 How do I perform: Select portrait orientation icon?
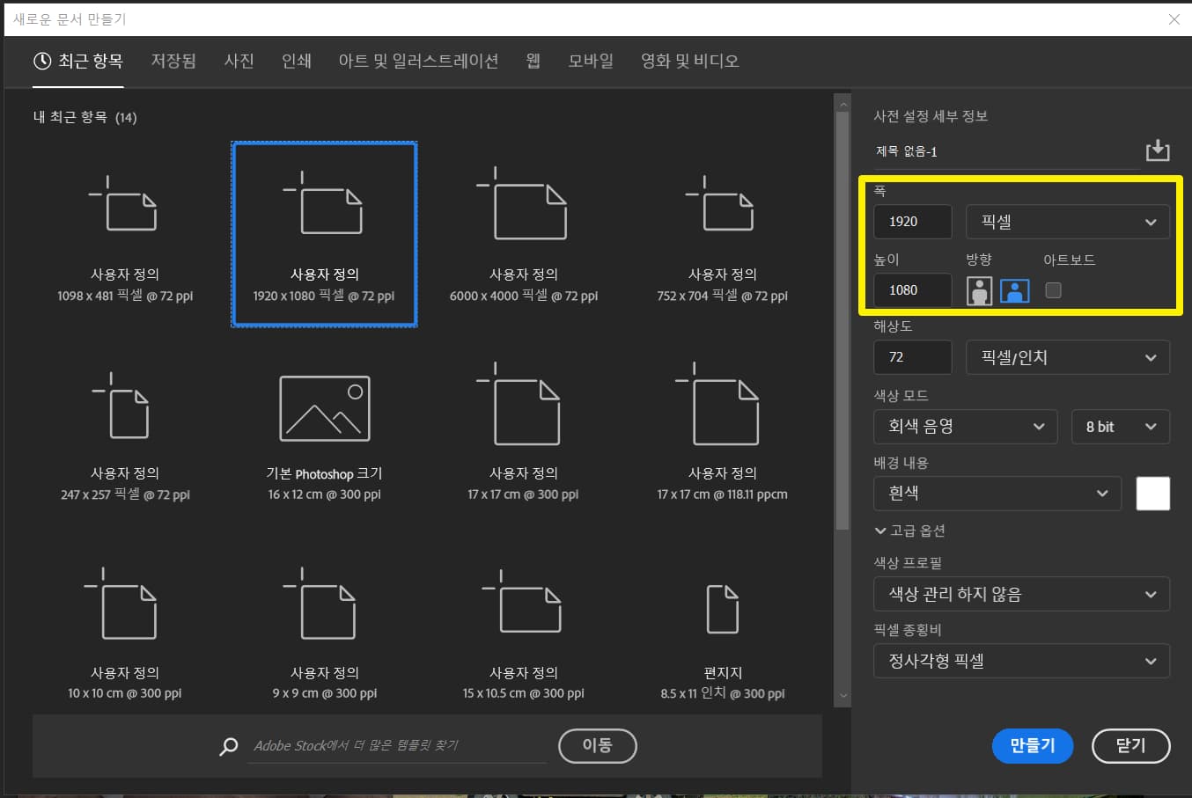point(979,290)
